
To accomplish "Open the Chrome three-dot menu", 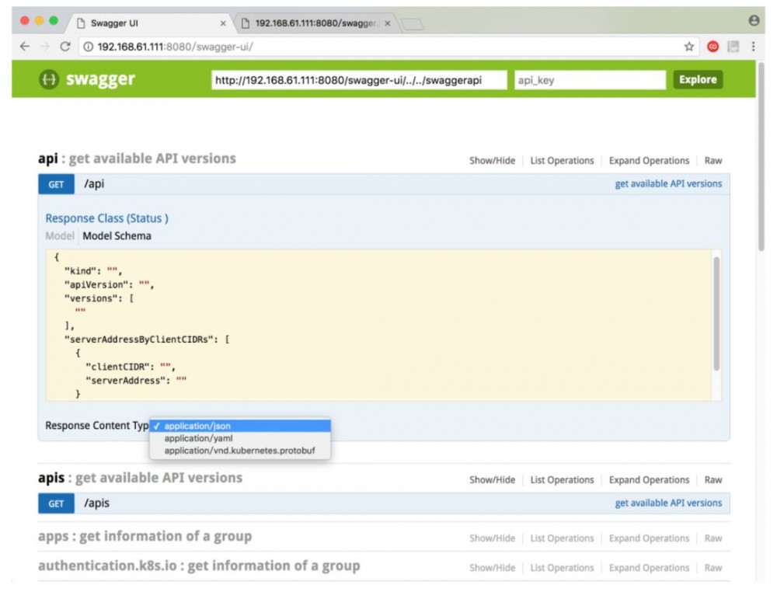I will (753, 47).
